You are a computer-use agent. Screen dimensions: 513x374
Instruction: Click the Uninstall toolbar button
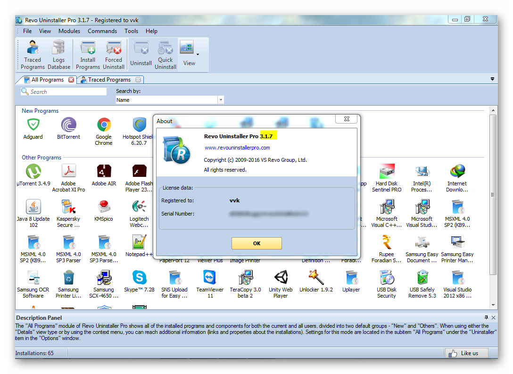141,55
